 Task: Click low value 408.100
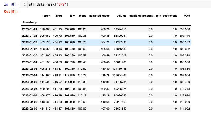69,89
